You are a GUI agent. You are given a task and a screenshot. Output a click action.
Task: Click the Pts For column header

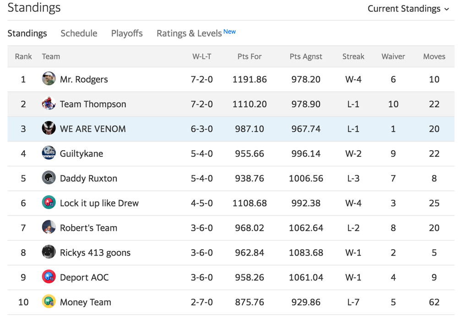pyautogui.click(x=250, y=56)
